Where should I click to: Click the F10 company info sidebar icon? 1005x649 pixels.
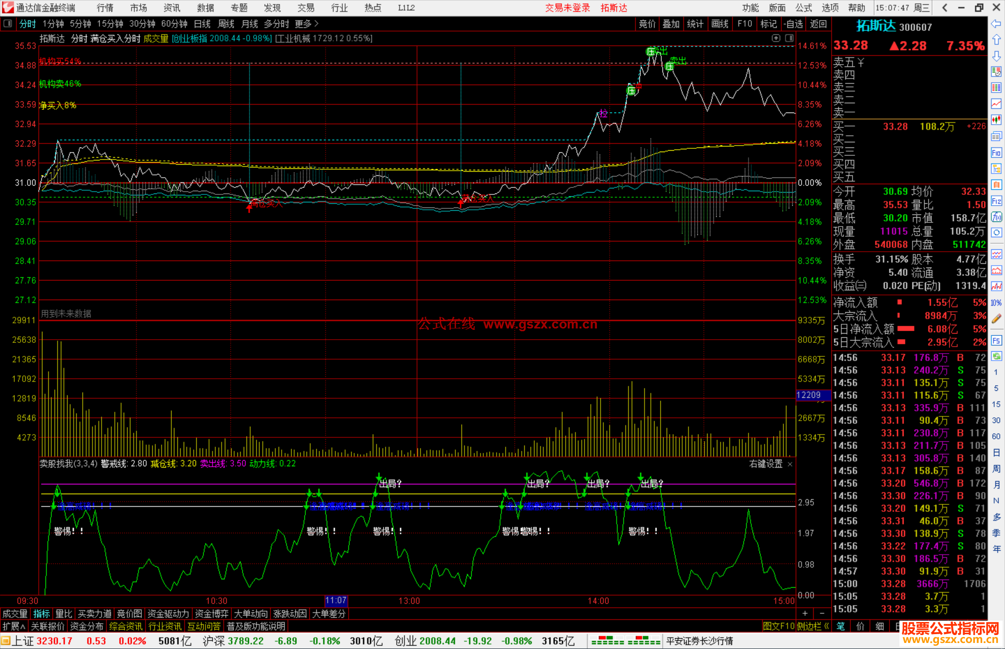996,153
